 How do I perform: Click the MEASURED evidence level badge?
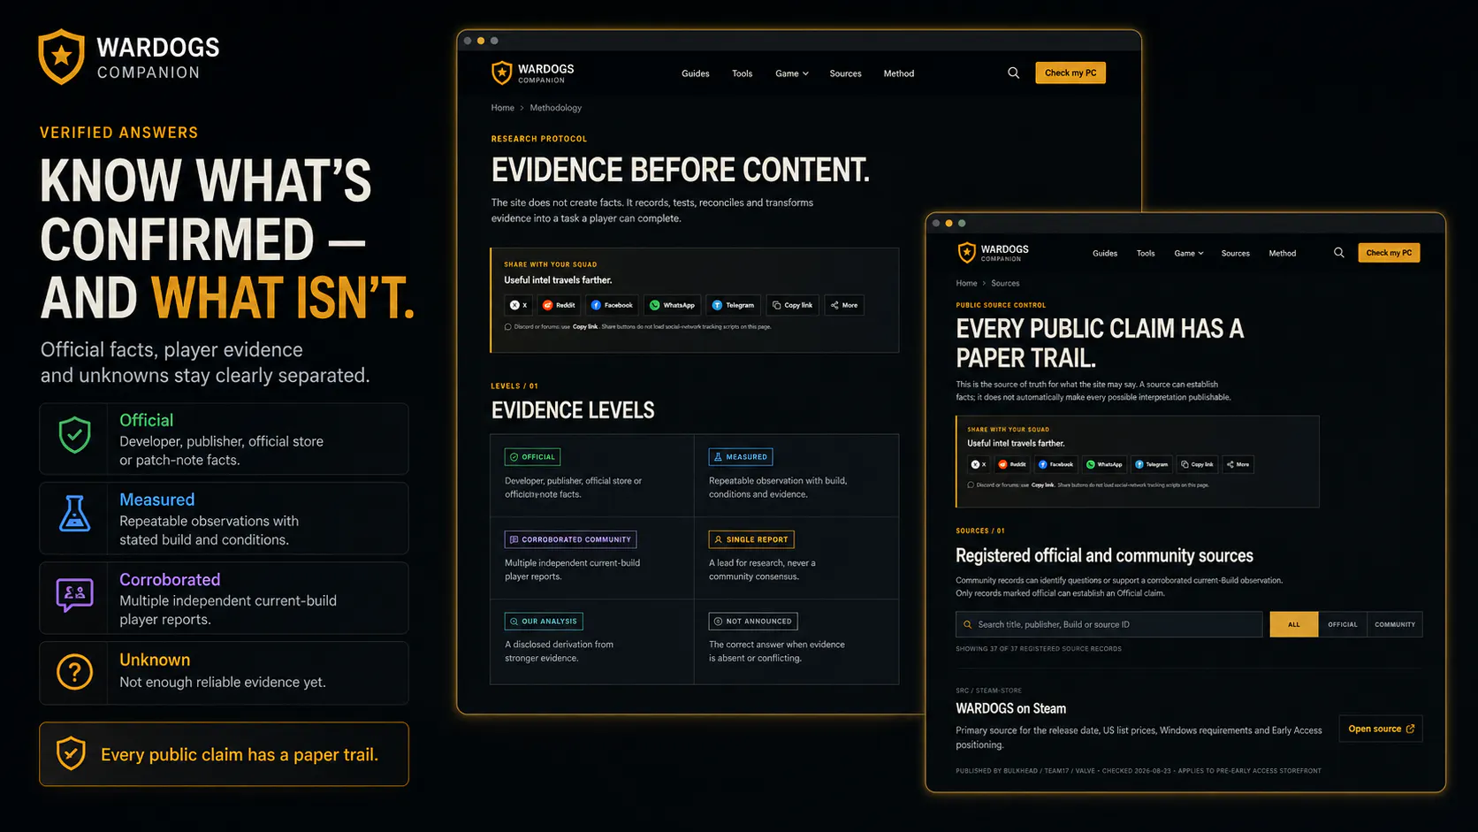pyautogui.click(x=741, y=457)
